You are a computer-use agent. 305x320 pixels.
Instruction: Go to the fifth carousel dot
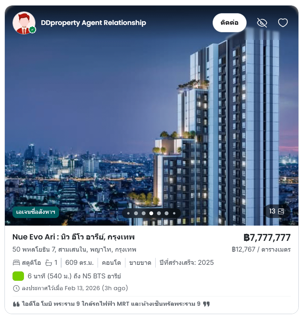click(x=159, y=213)
